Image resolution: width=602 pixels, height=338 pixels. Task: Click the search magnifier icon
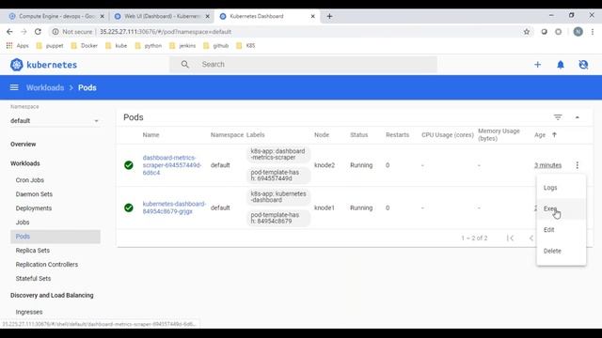185,65
